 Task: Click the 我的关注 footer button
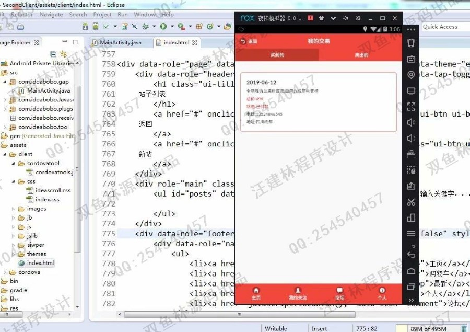point(298,294)
